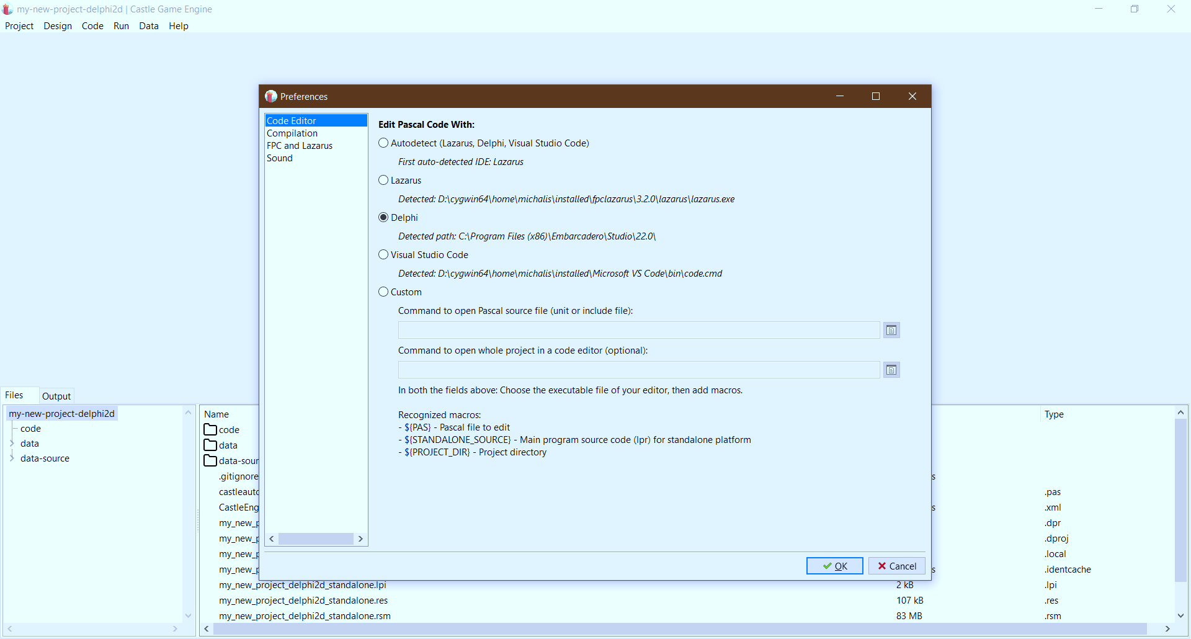Select Sound in the preferences category list
Image resolution: width=1191 pixels, height=639 pixels.
click(280, 158)
